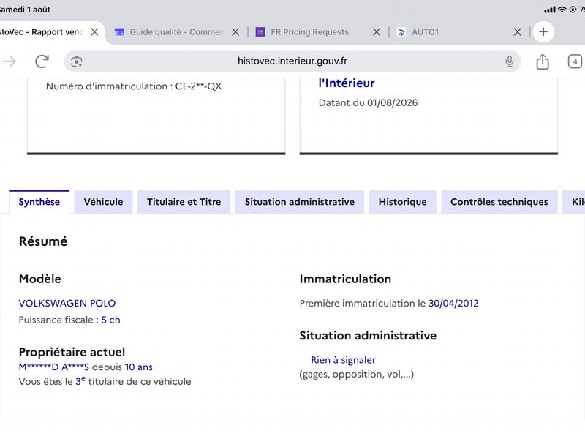
Task: Close the AUTO1 tab
Action: pos(517,32)
